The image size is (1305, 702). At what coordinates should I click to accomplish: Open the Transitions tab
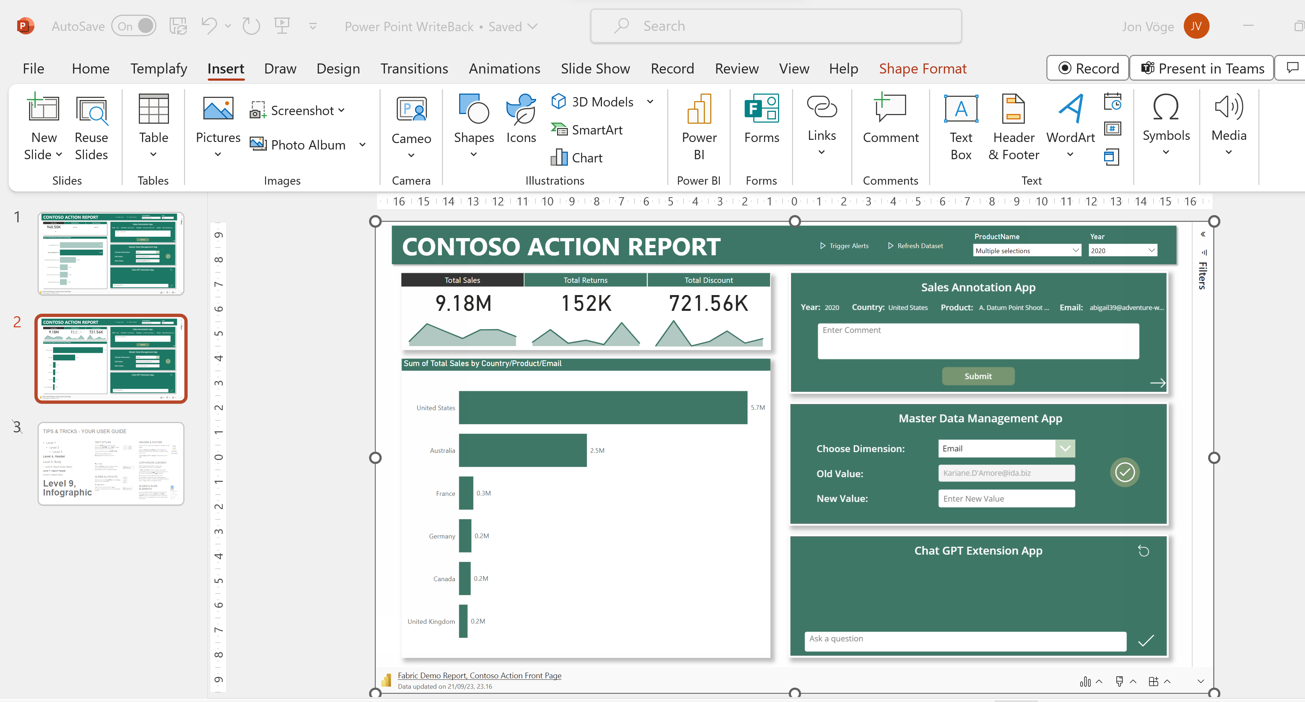414,68
